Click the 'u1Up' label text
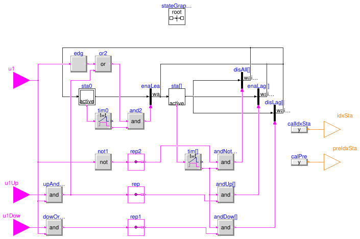Viewport: 360px width, 239px height. coord(11,183)
